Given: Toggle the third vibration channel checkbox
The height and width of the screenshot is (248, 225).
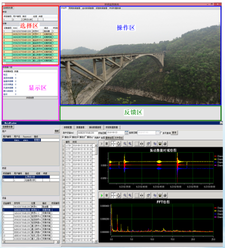Looking at the screenshot, I should 78,137.
